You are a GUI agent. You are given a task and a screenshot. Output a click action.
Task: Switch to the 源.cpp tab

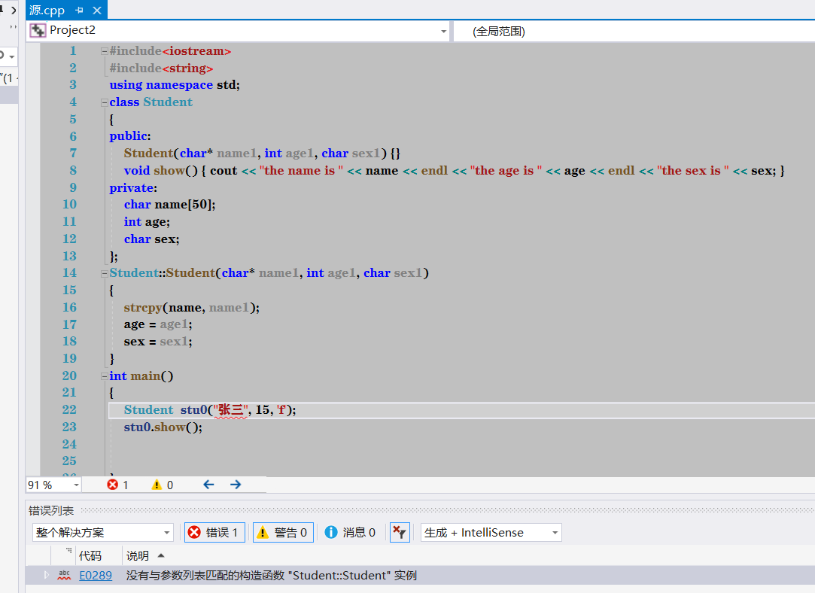click(46, 11)
